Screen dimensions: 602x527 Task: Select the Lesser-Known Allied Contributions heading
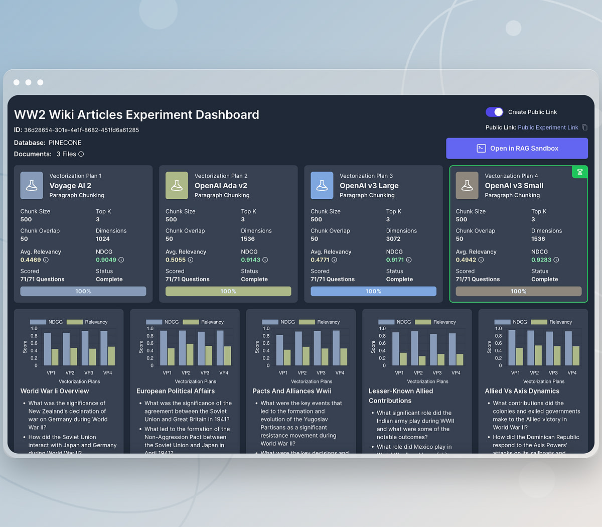tap(401, 396)
